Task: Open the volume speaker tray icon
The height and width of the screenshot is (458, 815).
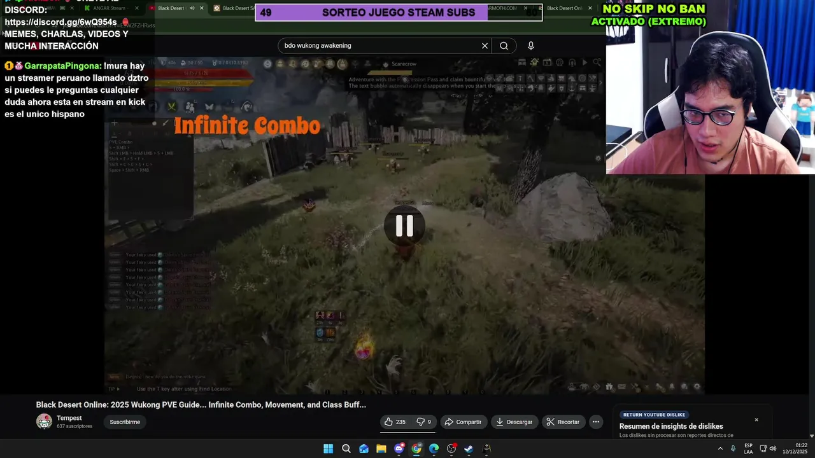Action: click(x=773, y=448)
